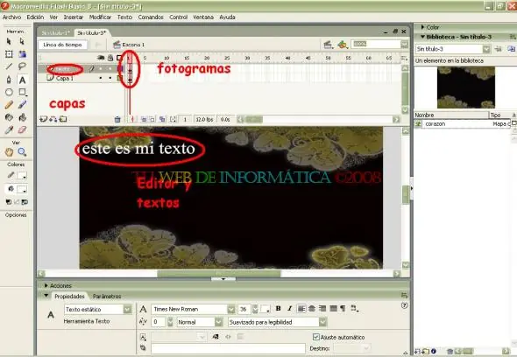Open the stroke color swatch
Screen dimensions: 517x357
coord(22,176)
